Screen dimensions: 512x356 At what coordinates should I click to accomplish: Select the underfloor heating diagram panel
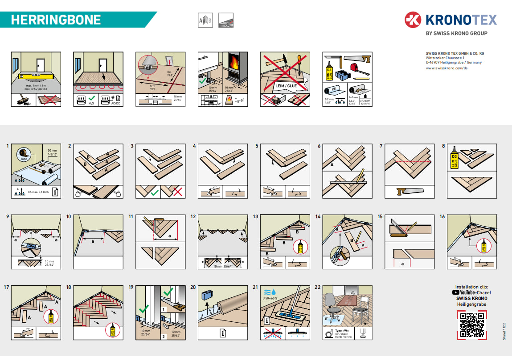pos(98,79)
